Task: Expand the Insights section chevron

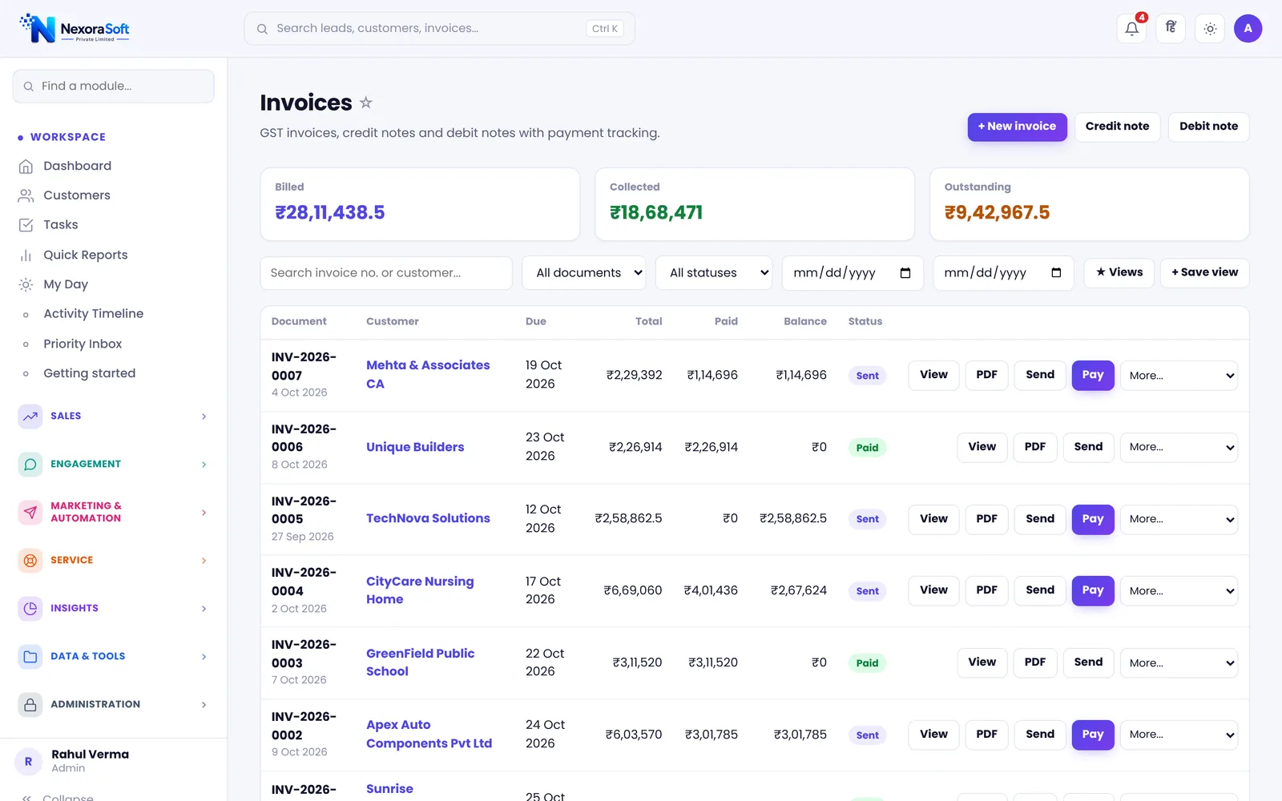Action: click(204, 609)
